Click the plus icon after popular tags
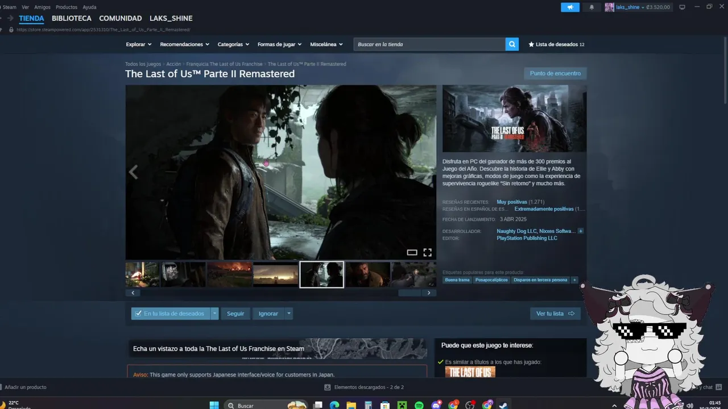The image size is (728, 409). pos(574,280)
